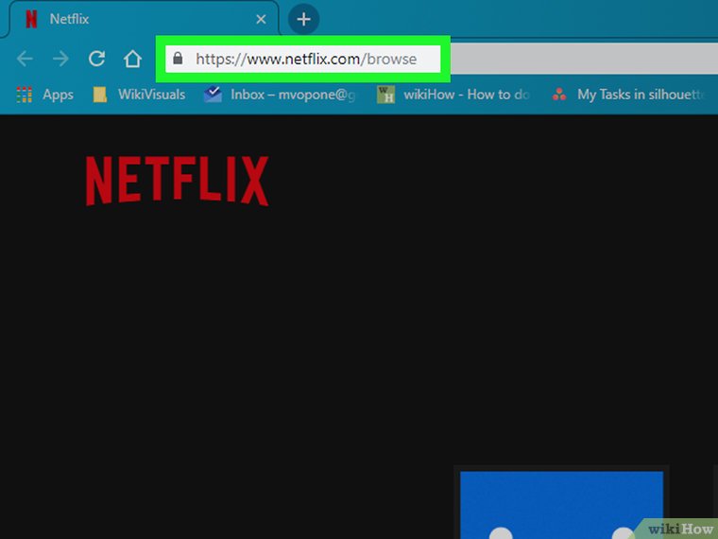The height and width of the screenshot is (539, 718).
Task: Open the WikiVisuals bookmark folder
Action: click(139, 95)
